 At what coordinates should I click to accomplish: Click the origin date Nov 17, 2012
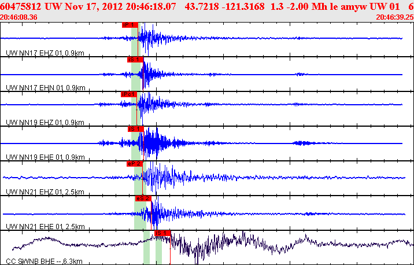tap(94, 6)
